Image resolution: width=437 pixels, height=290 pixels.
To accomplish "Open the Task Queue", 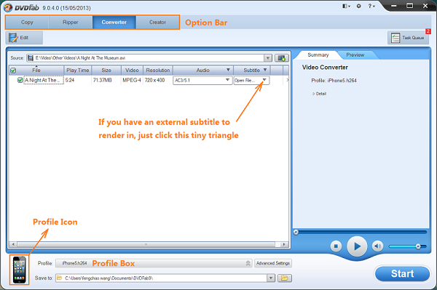I will click(408, 38).
